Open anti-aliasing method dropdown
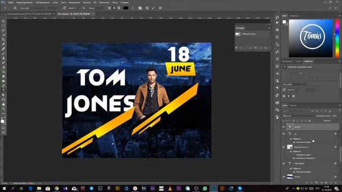 pos(96,8)
